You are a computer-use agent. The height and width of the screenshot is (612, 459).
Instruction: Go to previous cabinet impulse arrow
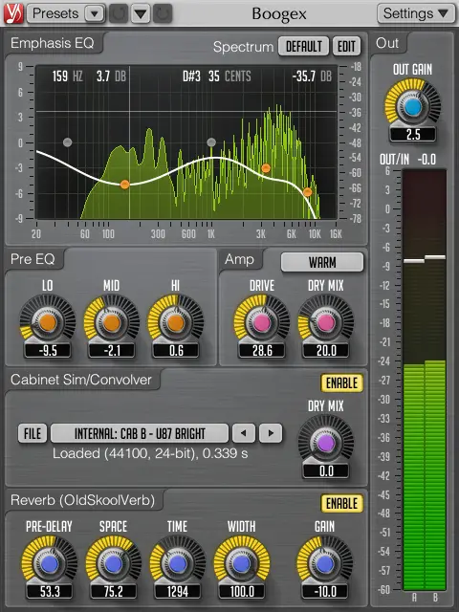[x=244, y=433]
